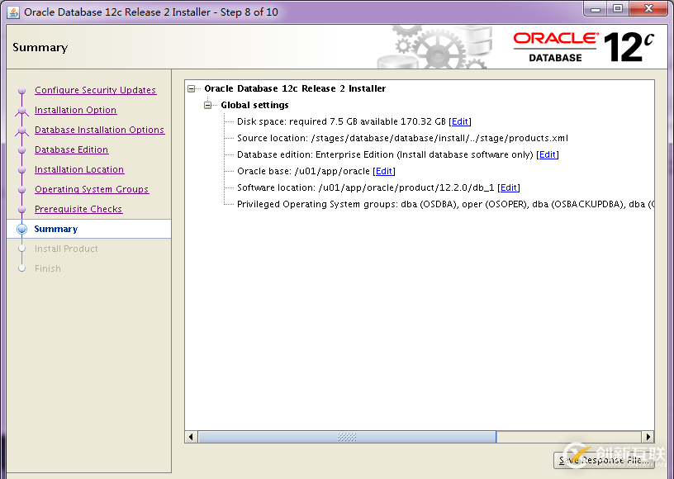Click the Save Response File button
This screenshot has height=479, width=674.
(604, 460)
